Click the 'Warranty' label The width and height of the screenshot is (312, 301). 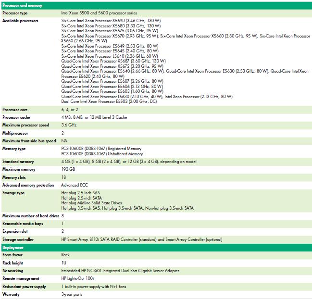coord(11,294)
